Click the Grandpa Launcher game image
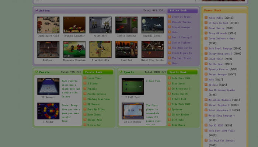Image resolution: width=258 pixels, height=147 pixels. 74,25
